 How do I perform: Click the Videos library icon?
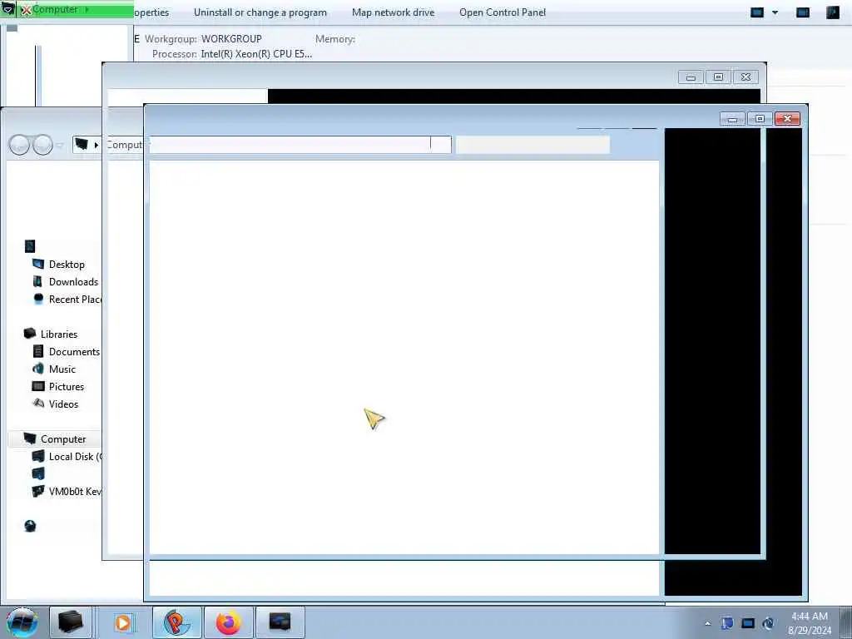(x=38, y=404)
